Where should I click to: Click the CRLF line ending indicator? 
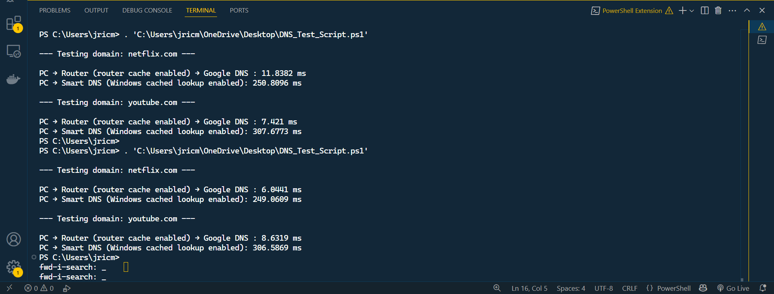point(630,288)
